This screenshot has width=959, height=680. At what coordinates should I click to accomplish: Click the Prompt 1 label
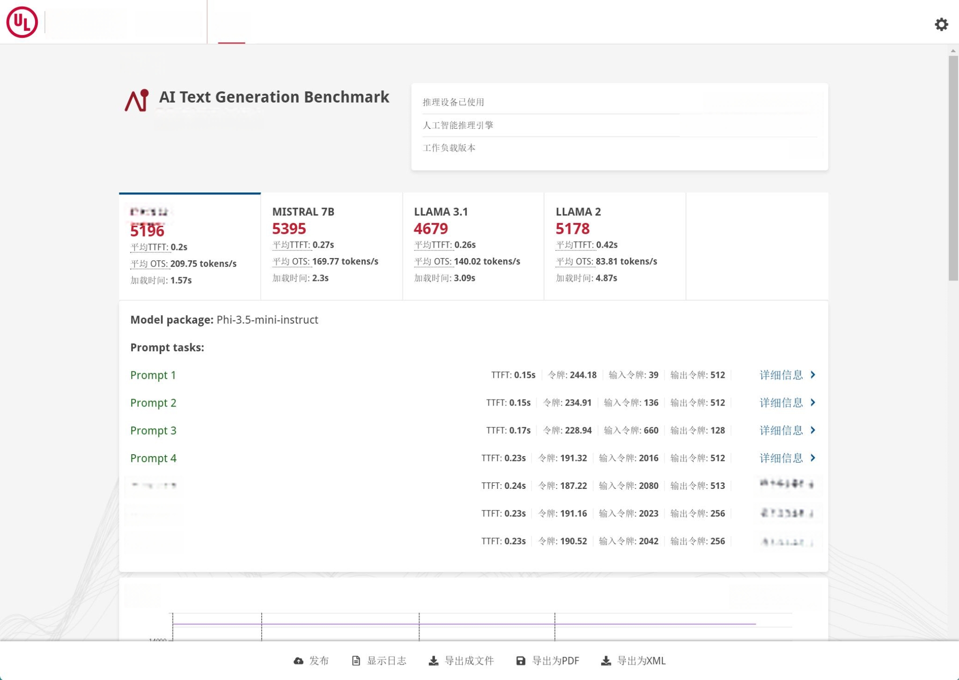coord(153,375)
